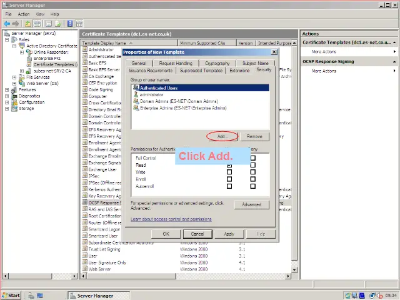Switch to the Cryptography tab
Viewport: 400px width, 300px height.
click(217, 63)
